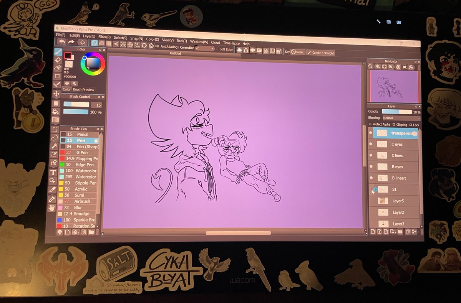Viewport: 461px width, 303px height.
Task: Toggle the layer Lock checkbox
Action: 411,125
